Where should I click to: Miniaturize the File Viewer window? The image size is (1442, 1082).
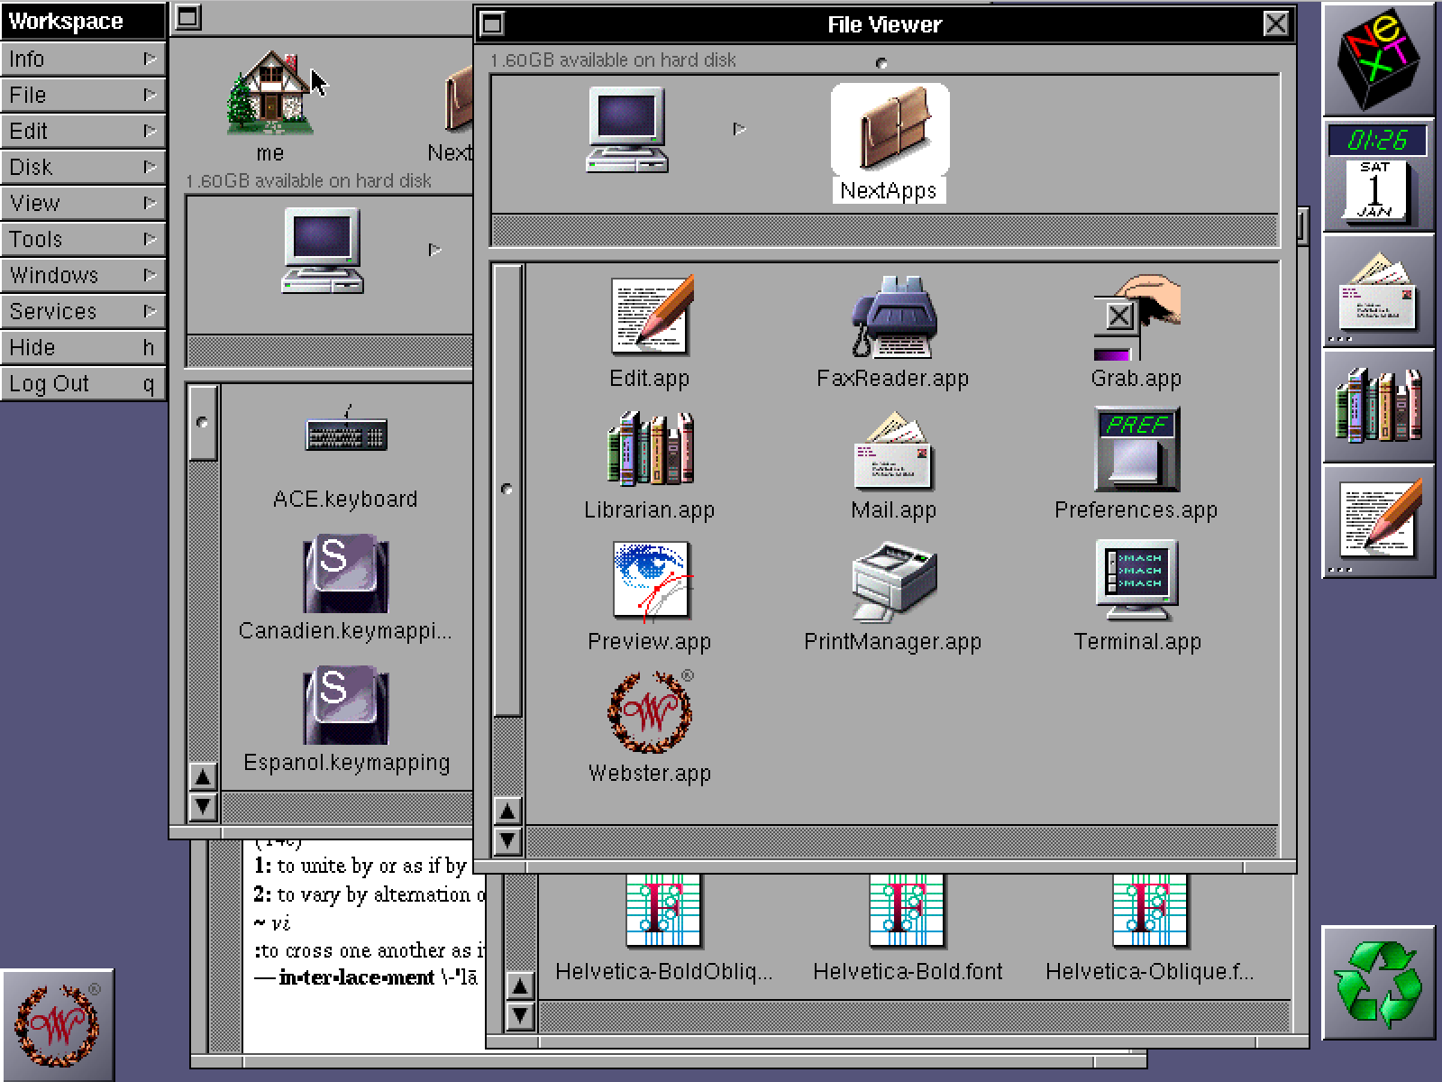tap(492, 23)
